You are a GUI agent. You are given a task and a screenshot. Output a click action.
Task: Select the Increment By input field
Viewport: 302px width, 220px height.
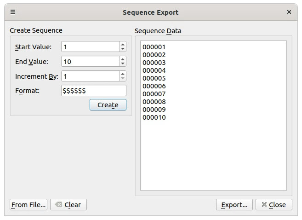(90, 76)
